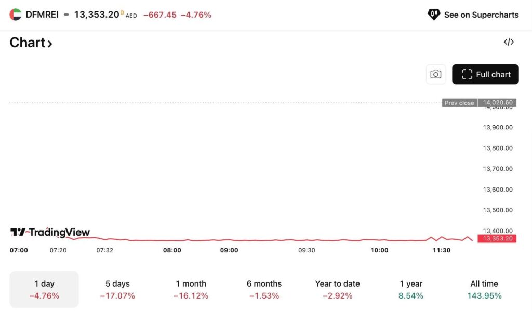Switch to the 5 days range
This screenshot has height=311, width=532.
[117, 289]
